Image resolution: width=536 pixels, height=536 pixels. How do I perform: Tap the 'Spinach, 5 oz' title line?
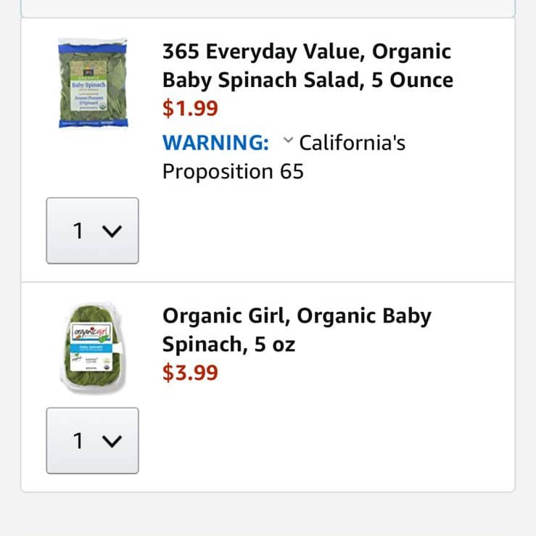(228, 345)
